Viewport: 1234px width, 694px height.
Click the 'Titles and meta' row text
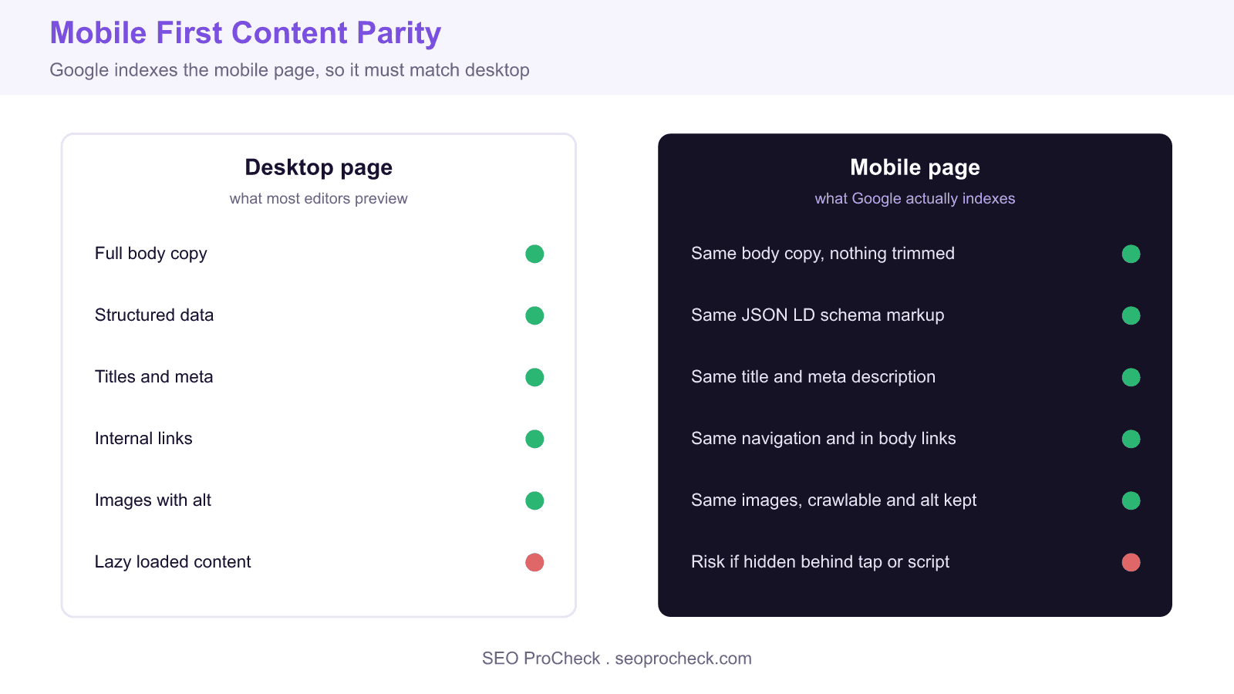tap(154, 376)
